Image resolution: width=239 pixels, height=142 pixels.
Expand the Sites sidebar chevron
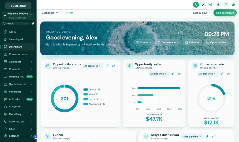point(32,129)
